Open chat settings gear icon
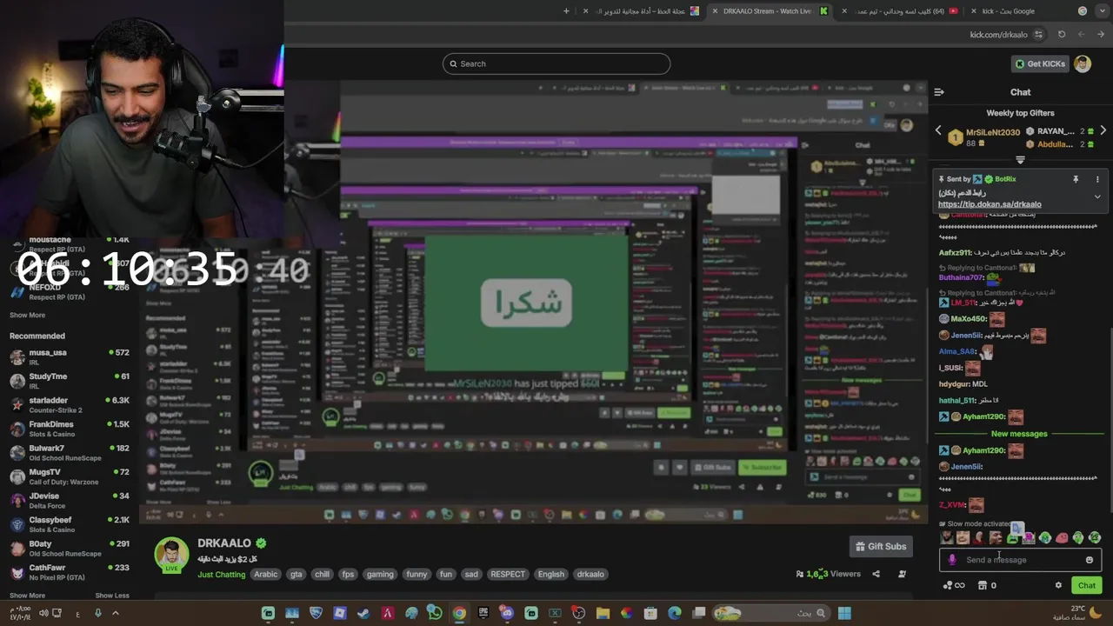The image size is (1113, 626). 1058,585
